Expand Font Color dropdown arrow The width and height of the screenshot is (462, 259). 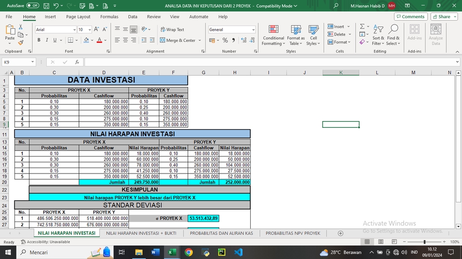tap(105, 40)
